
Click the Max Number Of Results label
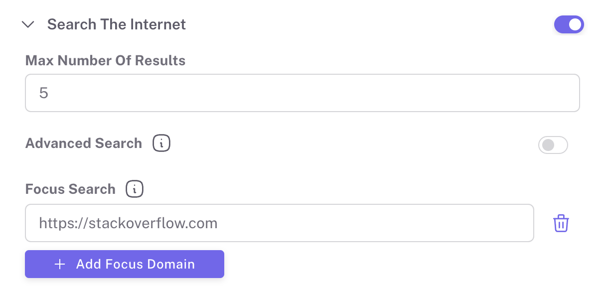click(x=105, y=61)
